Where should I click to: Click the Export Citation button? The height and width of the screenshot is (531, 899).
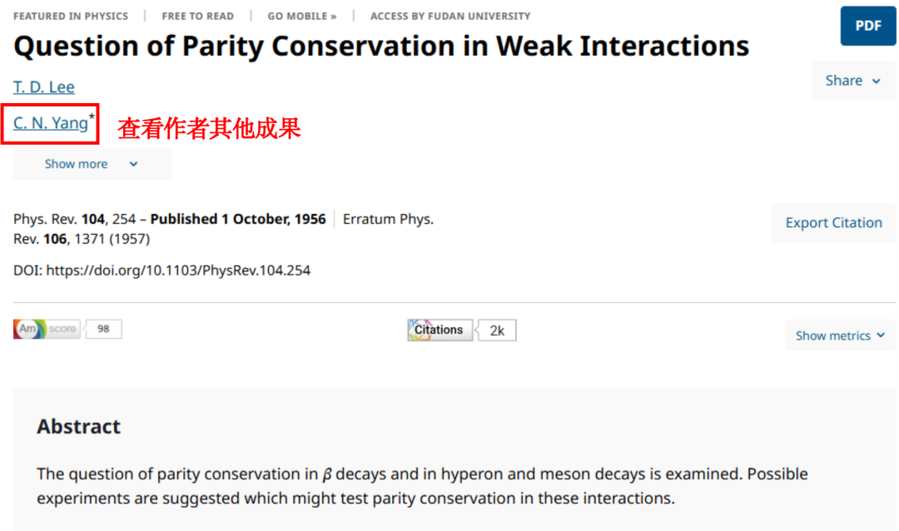[833, 222]
